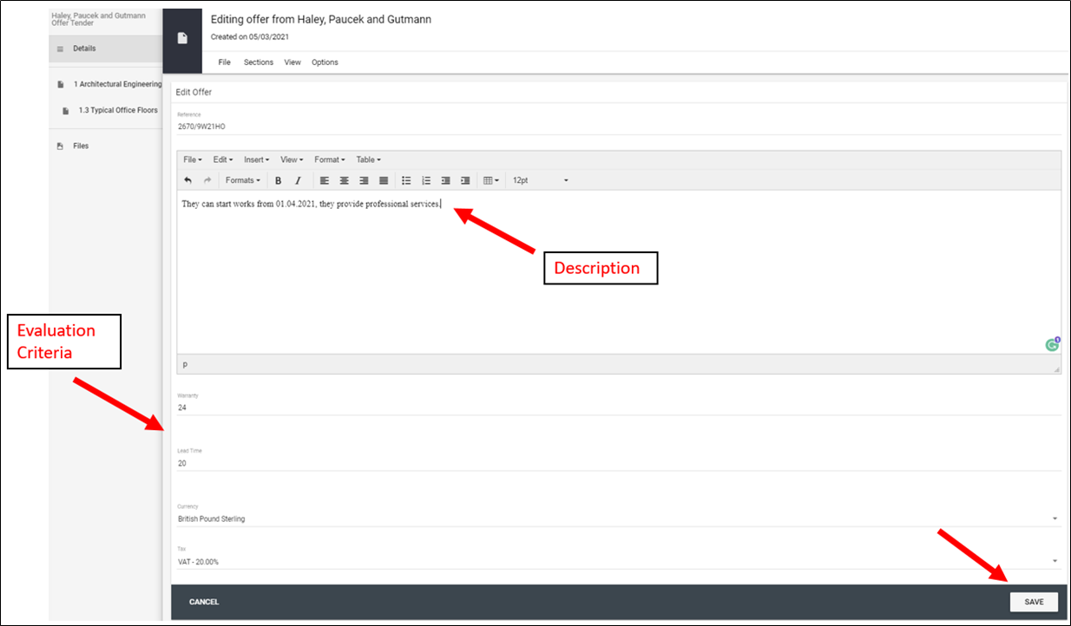Open the Options menu in header
Screen dimensions: 1071x626
(325, 62)
